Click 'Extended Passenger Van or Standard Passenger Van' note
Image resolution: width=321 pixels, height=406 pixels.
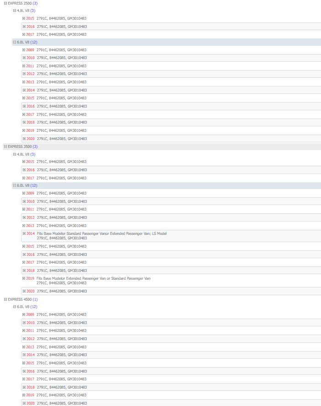pos(108,278)
